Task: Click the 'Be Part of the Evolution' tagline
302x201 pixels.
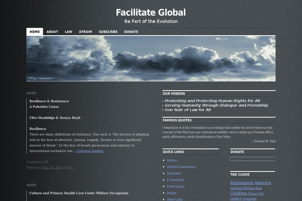Action: point(151,21)
